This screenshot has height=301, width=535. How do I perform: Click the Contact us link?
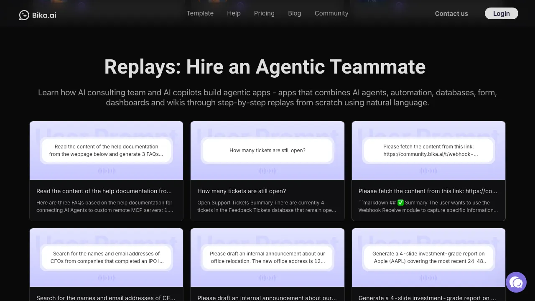pyautogui.click(x=451, y=14)
